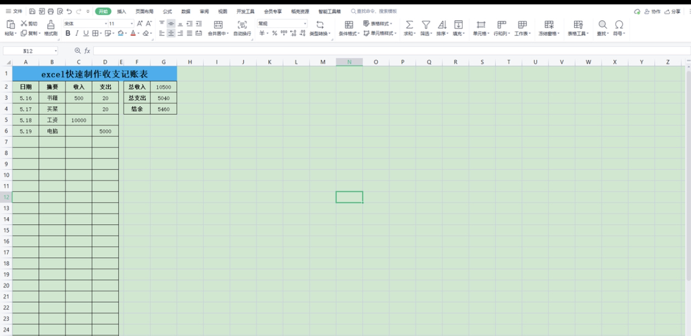The image size is (691, 336).
Task: Click the Print Preview icon
Action: (60, 12)
